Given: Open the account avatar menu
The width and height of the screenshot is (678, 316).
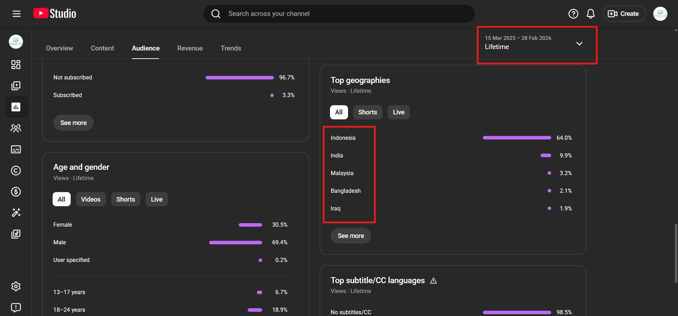Looking at the screenshot, I should coord(660,14).
